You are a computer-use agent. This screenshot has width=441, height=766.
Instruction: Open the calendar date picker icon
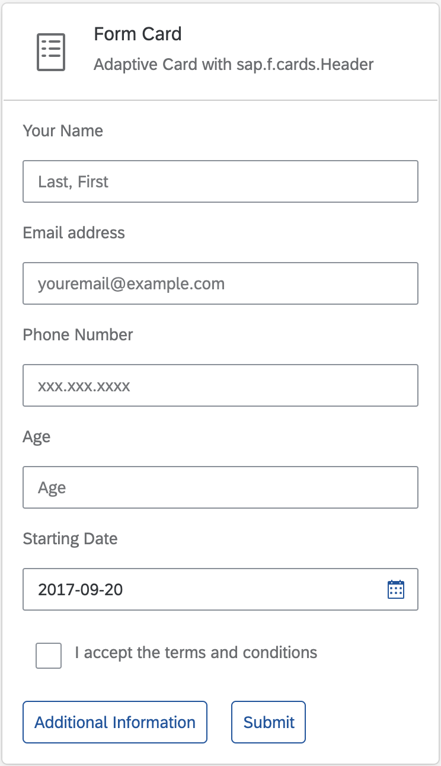click(x=395, y=589)
